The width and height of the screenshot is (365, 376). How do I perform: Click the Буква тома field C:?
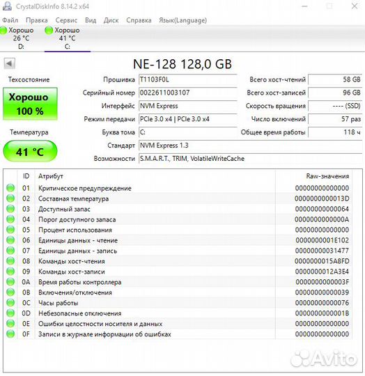188,132
